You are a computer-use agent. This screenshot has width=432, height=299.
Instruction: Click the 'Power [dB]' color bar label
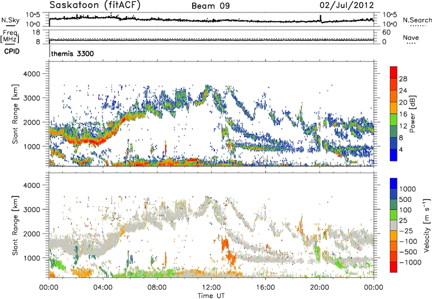pyautogui.click(x=413, y=114)
